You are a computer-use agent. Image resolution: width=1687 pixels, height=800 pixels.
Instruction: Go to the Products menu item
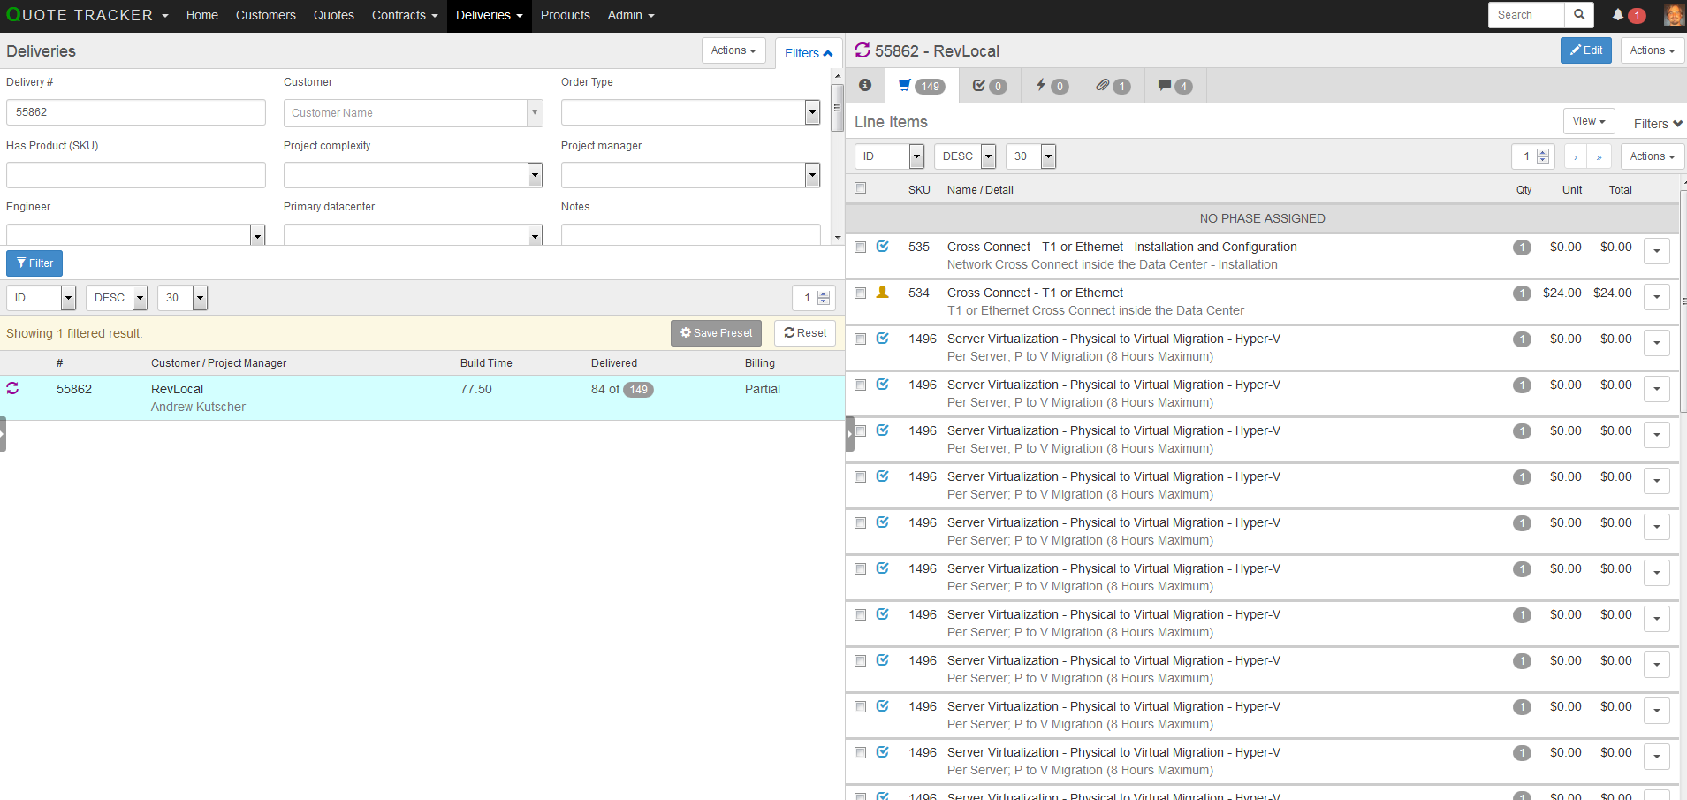[x=565, y=15]
